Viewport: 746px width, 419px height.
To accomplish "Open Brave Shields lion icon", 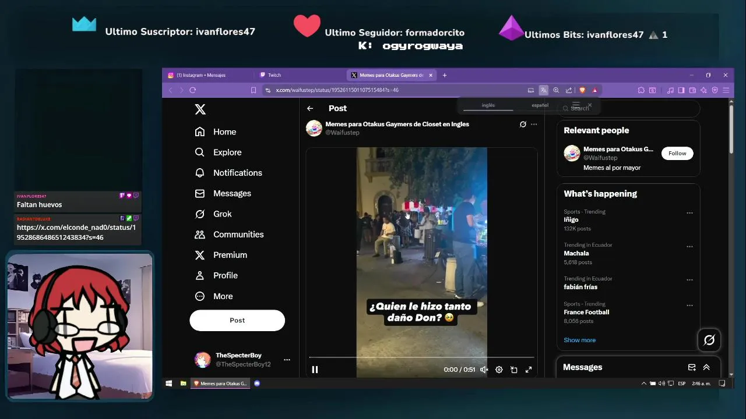I will (x=582, y=90).
